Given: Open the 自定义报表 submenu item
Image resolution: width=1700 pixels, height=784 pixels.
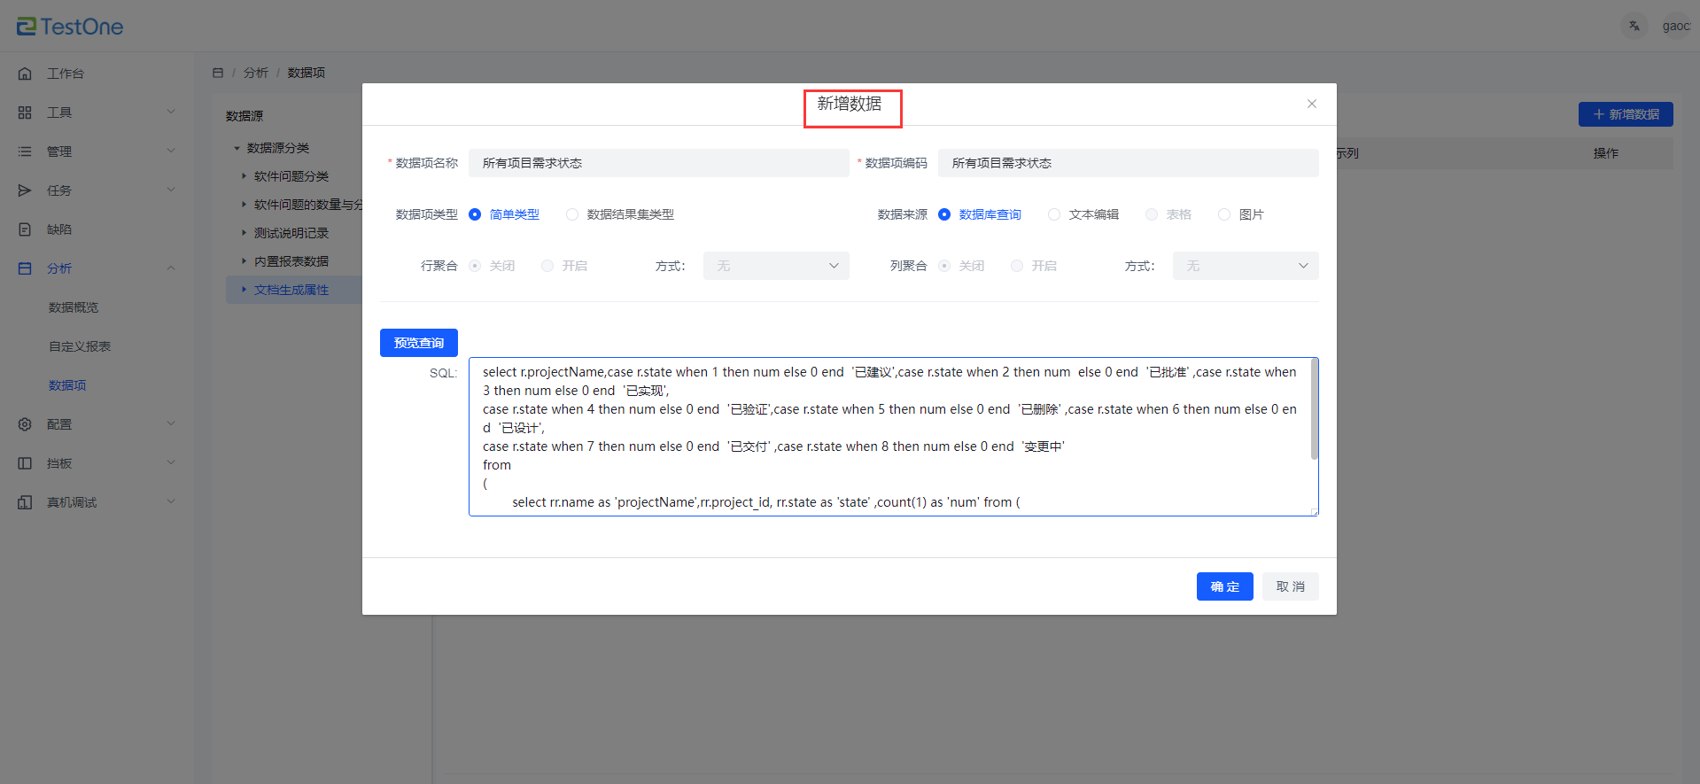Looking at the screenshot, I should 80,346.
